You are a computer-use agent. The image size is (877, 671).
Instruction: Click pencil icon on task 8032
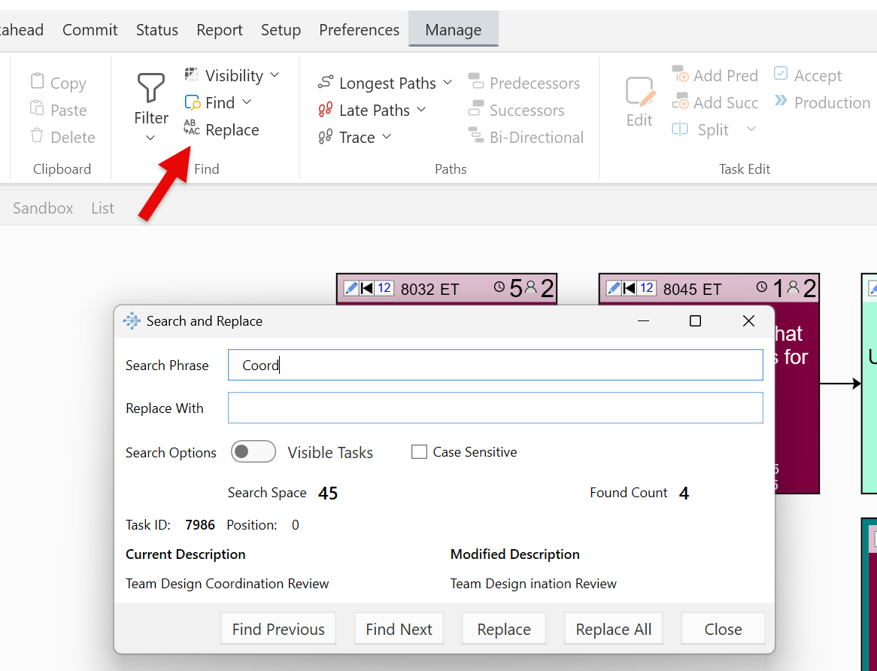click(350, 288)
